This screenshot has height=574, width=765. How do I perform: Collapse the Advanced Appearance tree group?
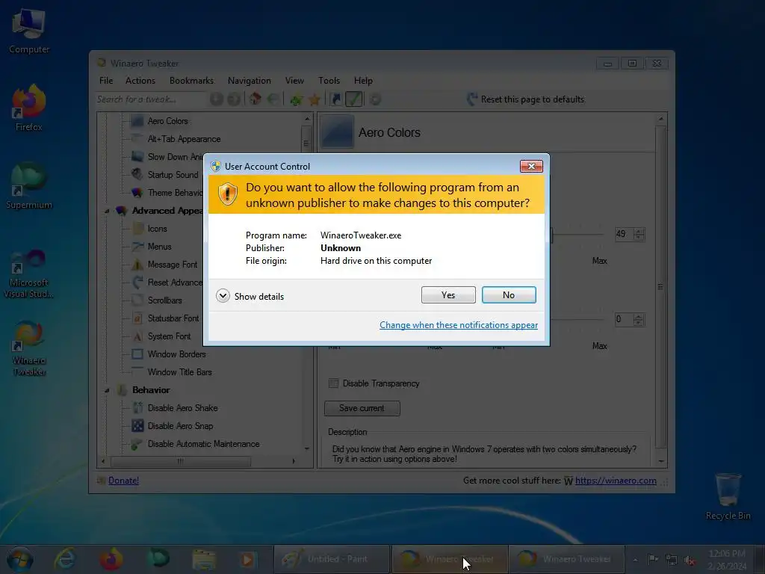(x=107, y=211)
